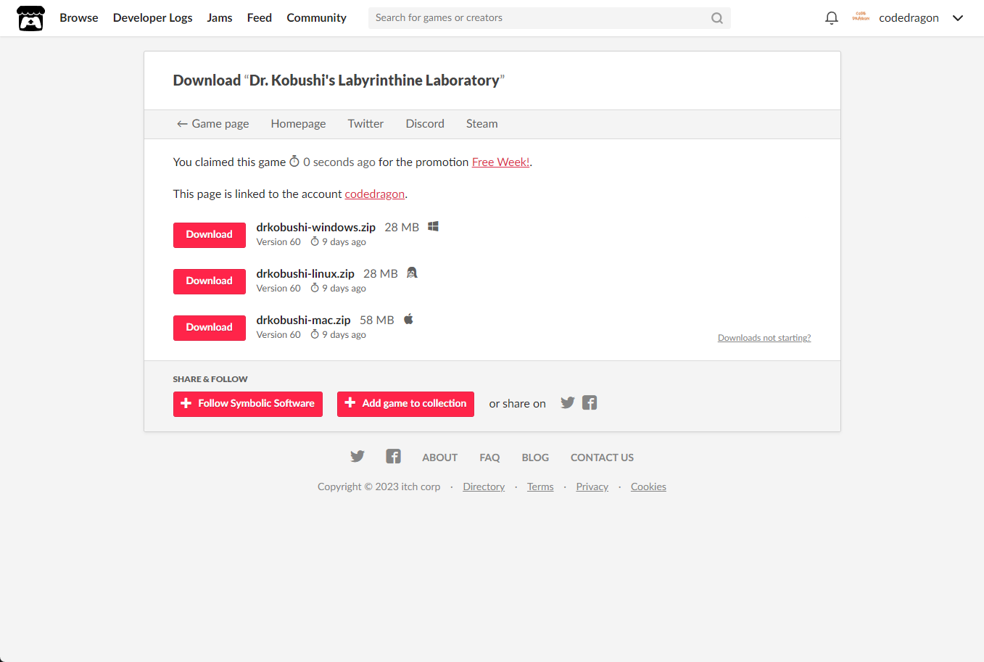
Task: Open the ABOUT footer link
Action: click(x=440, y=458)
